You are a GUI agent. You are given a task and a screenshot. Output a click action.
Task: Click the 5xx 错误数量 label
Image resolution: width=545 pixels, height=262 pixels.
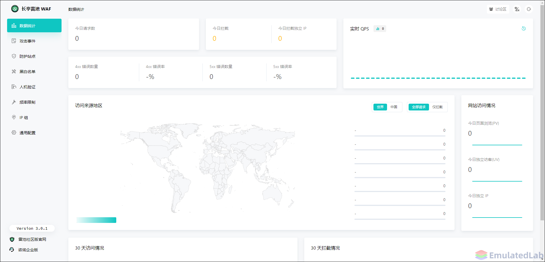tap(221, 67)
